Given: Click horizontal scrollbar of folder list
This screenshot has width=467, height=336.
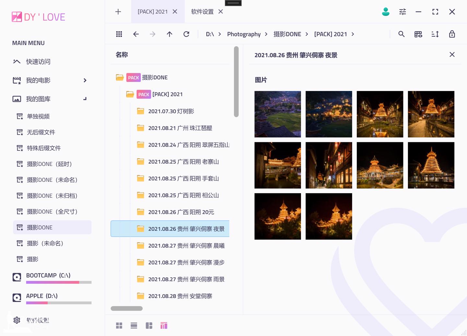Looking at the screenshot, I should coord(126,308).
